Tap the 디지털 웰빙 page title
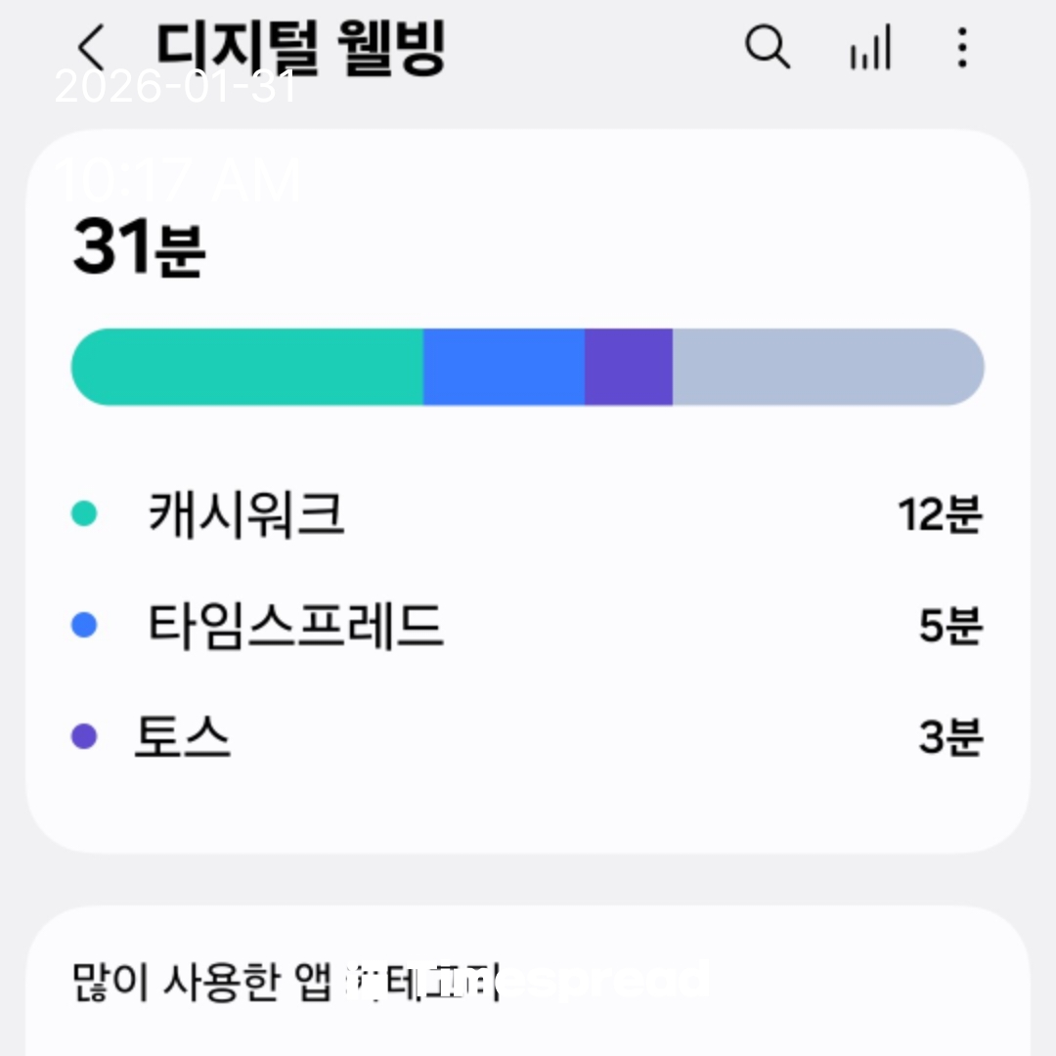This screenshot has height=1056, width=1056. [301, 47]
